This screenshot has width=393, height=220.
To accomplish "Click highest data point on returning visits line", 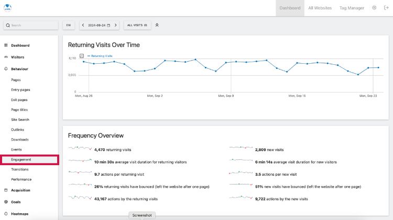I will [195, 60].
